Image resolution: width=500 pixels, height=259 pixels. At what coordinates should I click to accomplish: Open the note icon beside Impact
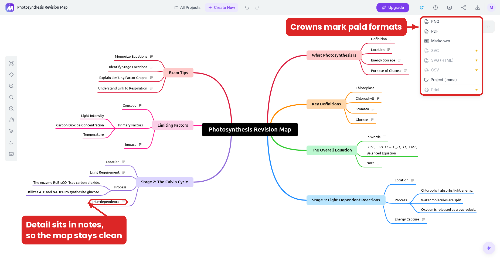(x=140, y=145)
